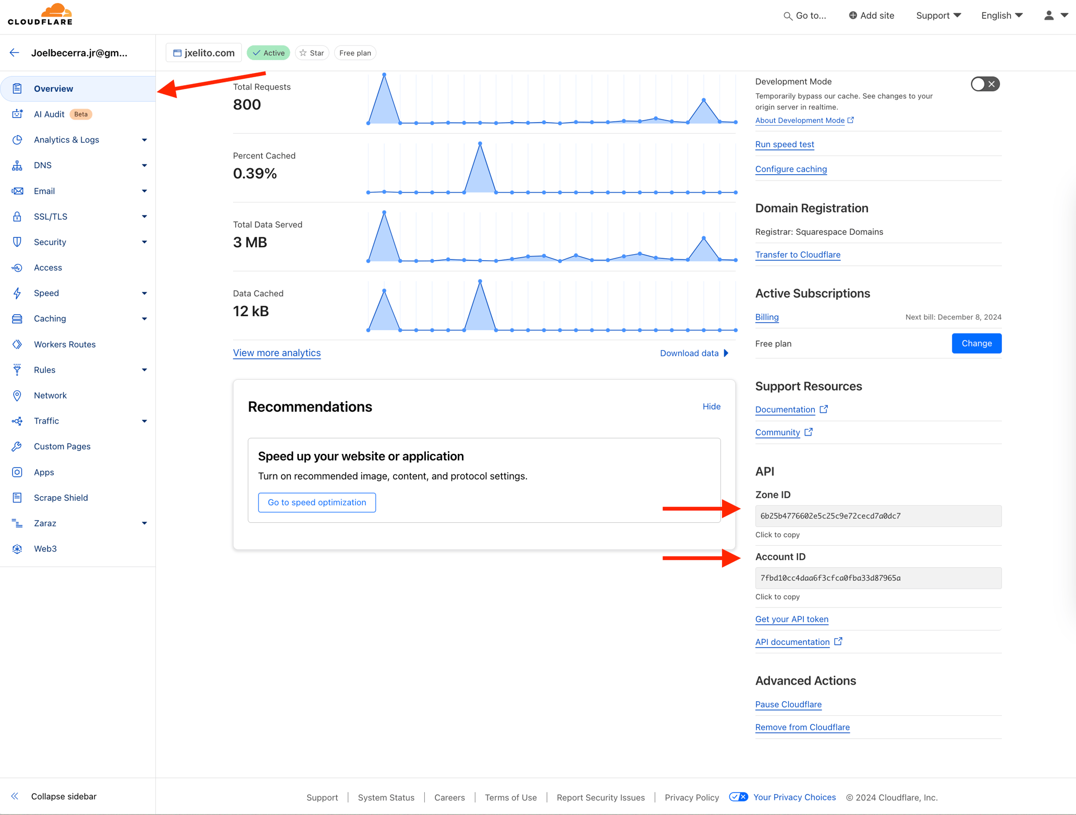Open AI Audit from its sidebar icon
Viewport: 1076px width, 815px height.
point(17,114)
